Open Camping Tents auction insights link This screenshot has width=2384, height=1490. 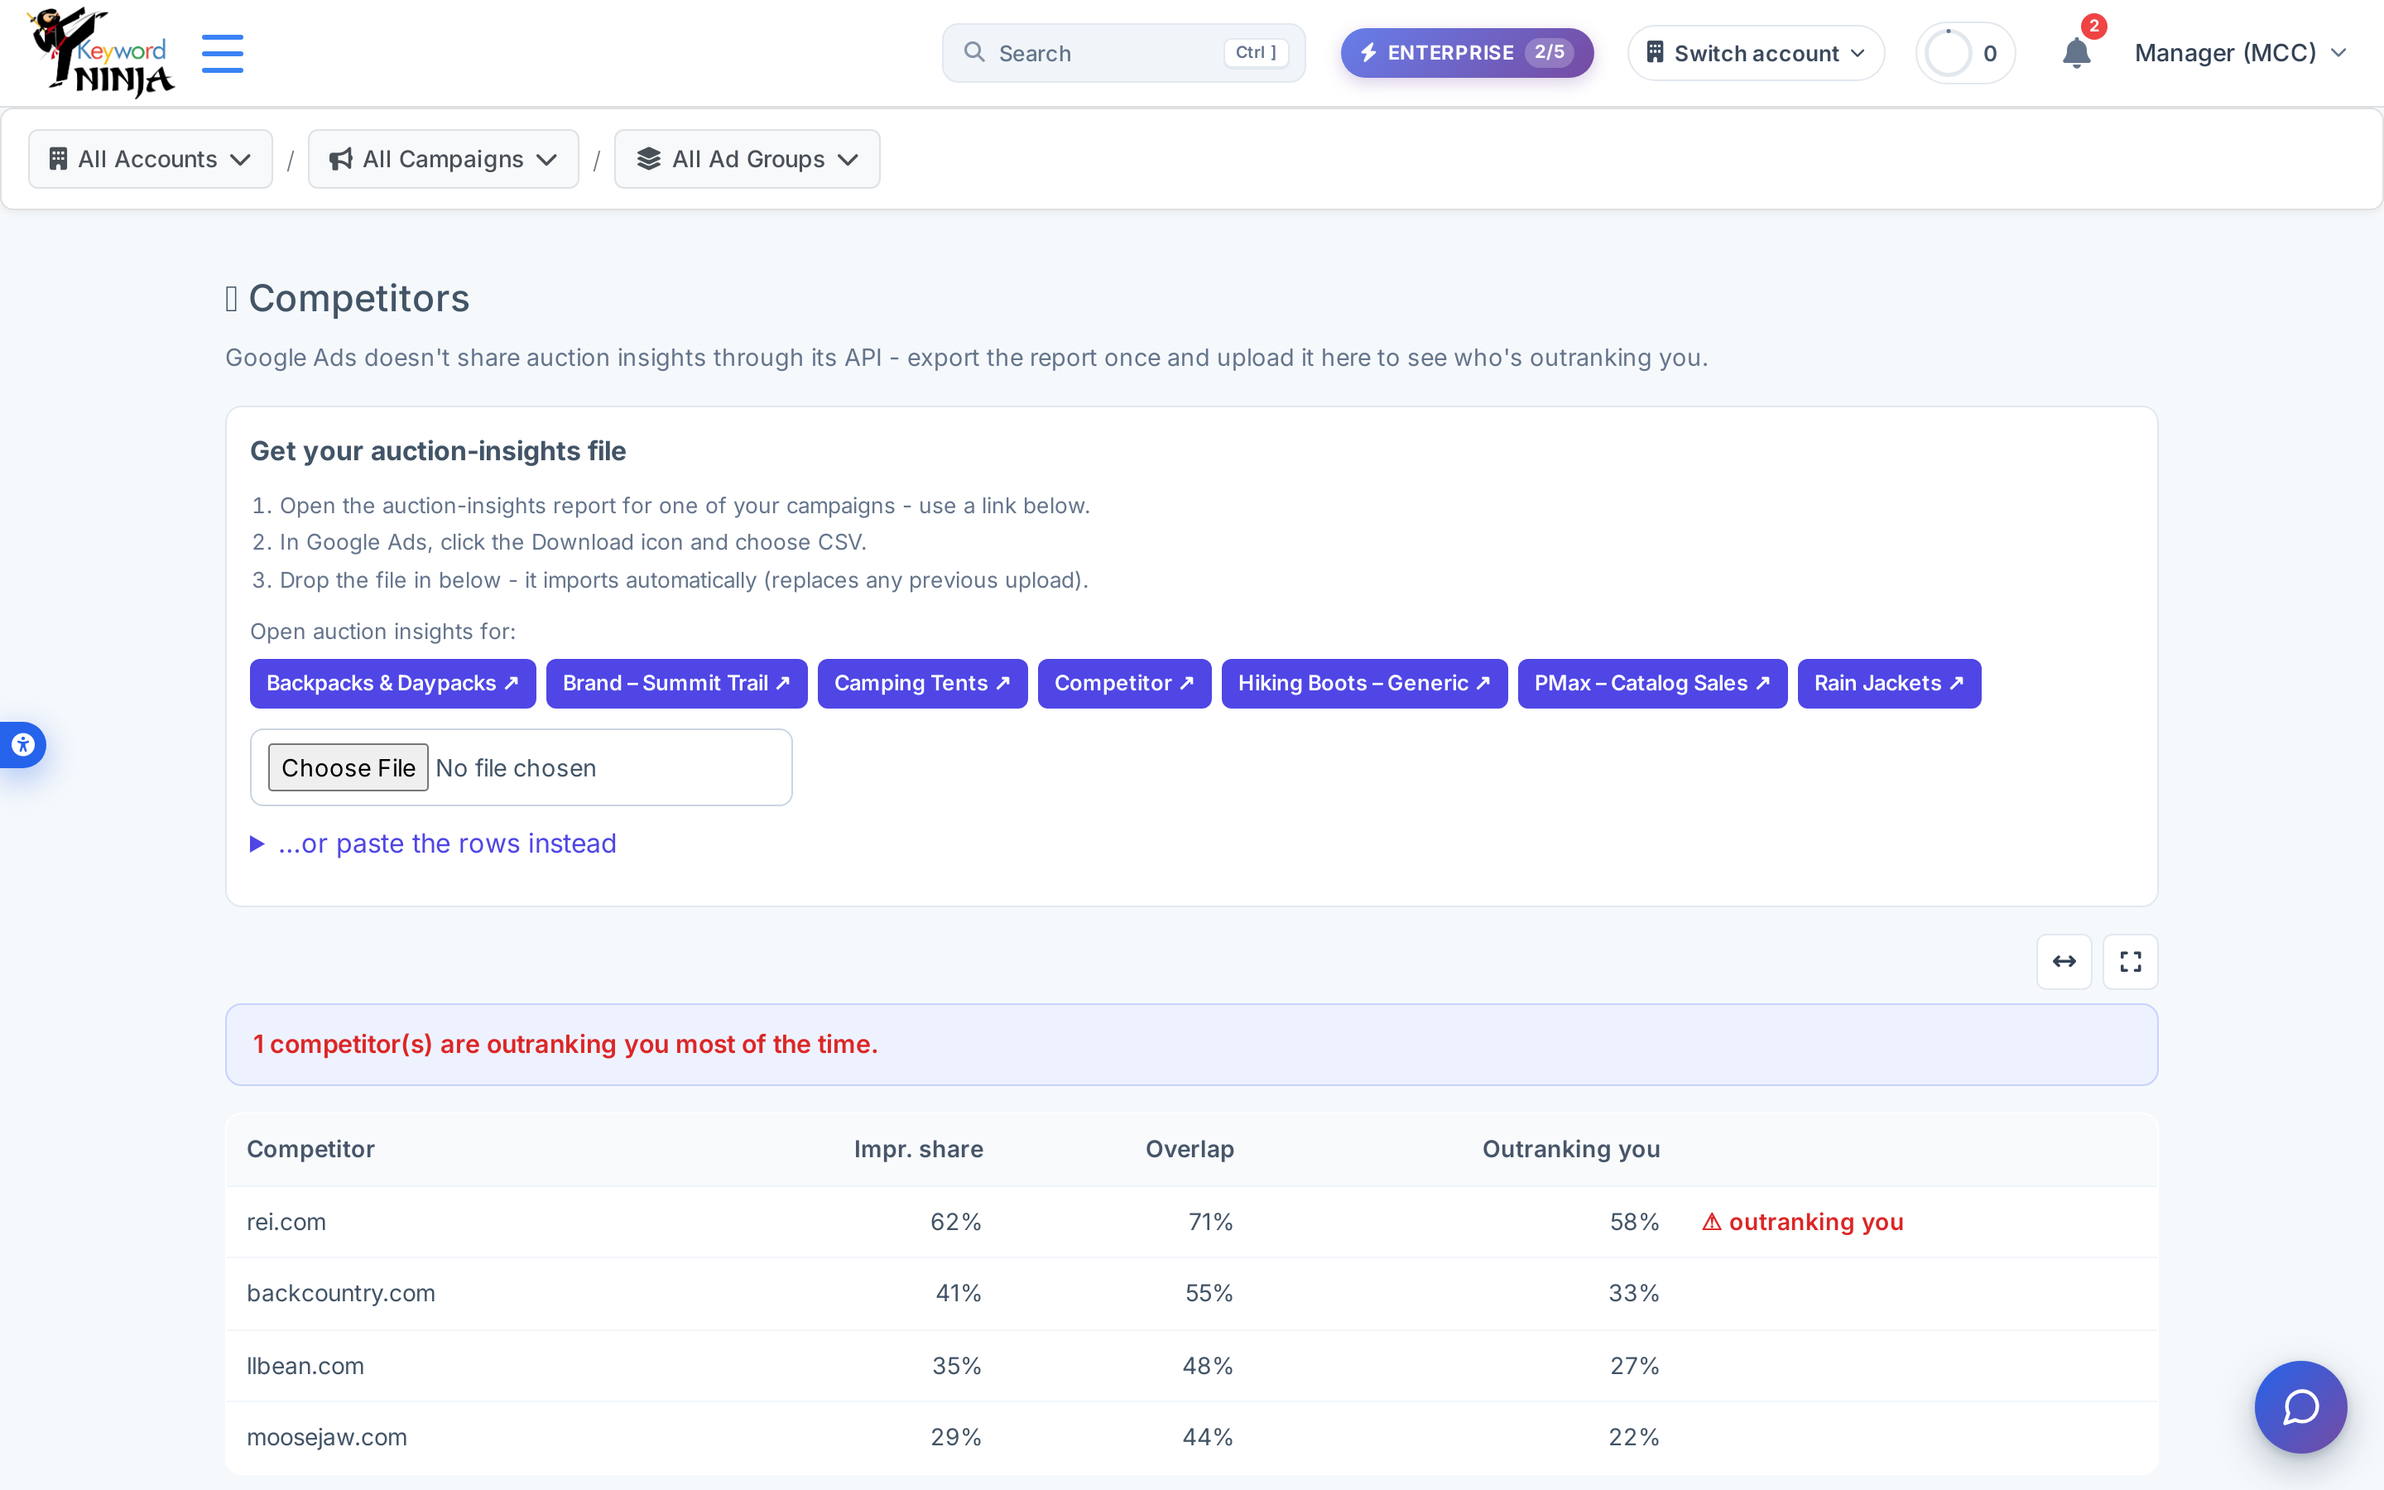(922, 684)
